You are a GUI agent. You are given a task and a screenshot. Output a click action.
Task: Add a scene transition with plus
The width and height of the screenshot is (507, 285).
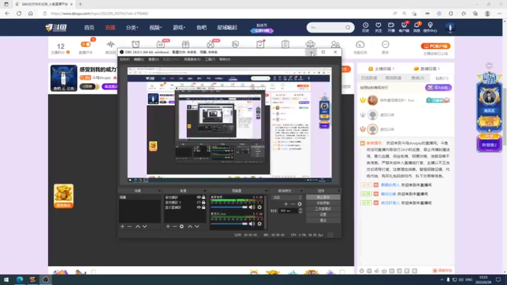click(286, 204)
